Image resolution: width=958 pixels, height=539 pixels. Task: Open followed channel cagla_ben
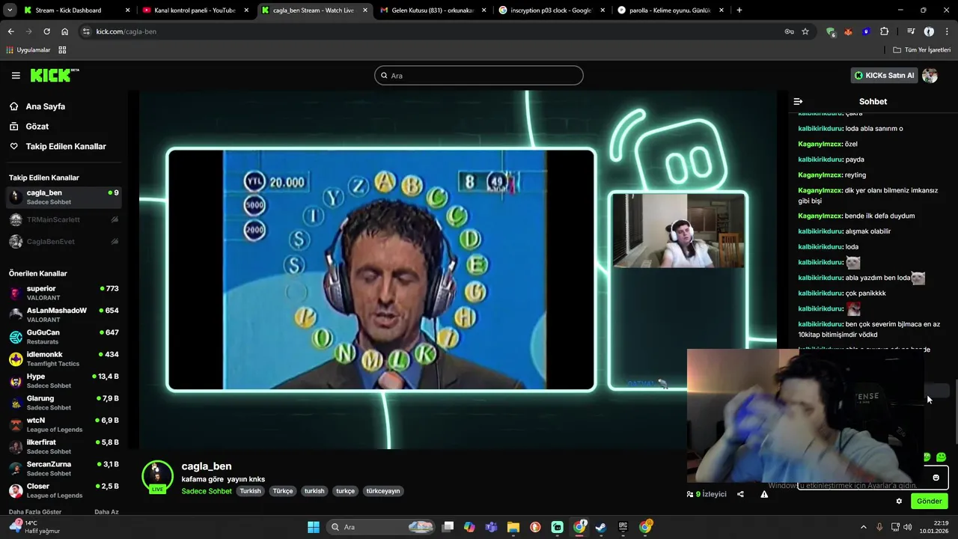(64, 197)
